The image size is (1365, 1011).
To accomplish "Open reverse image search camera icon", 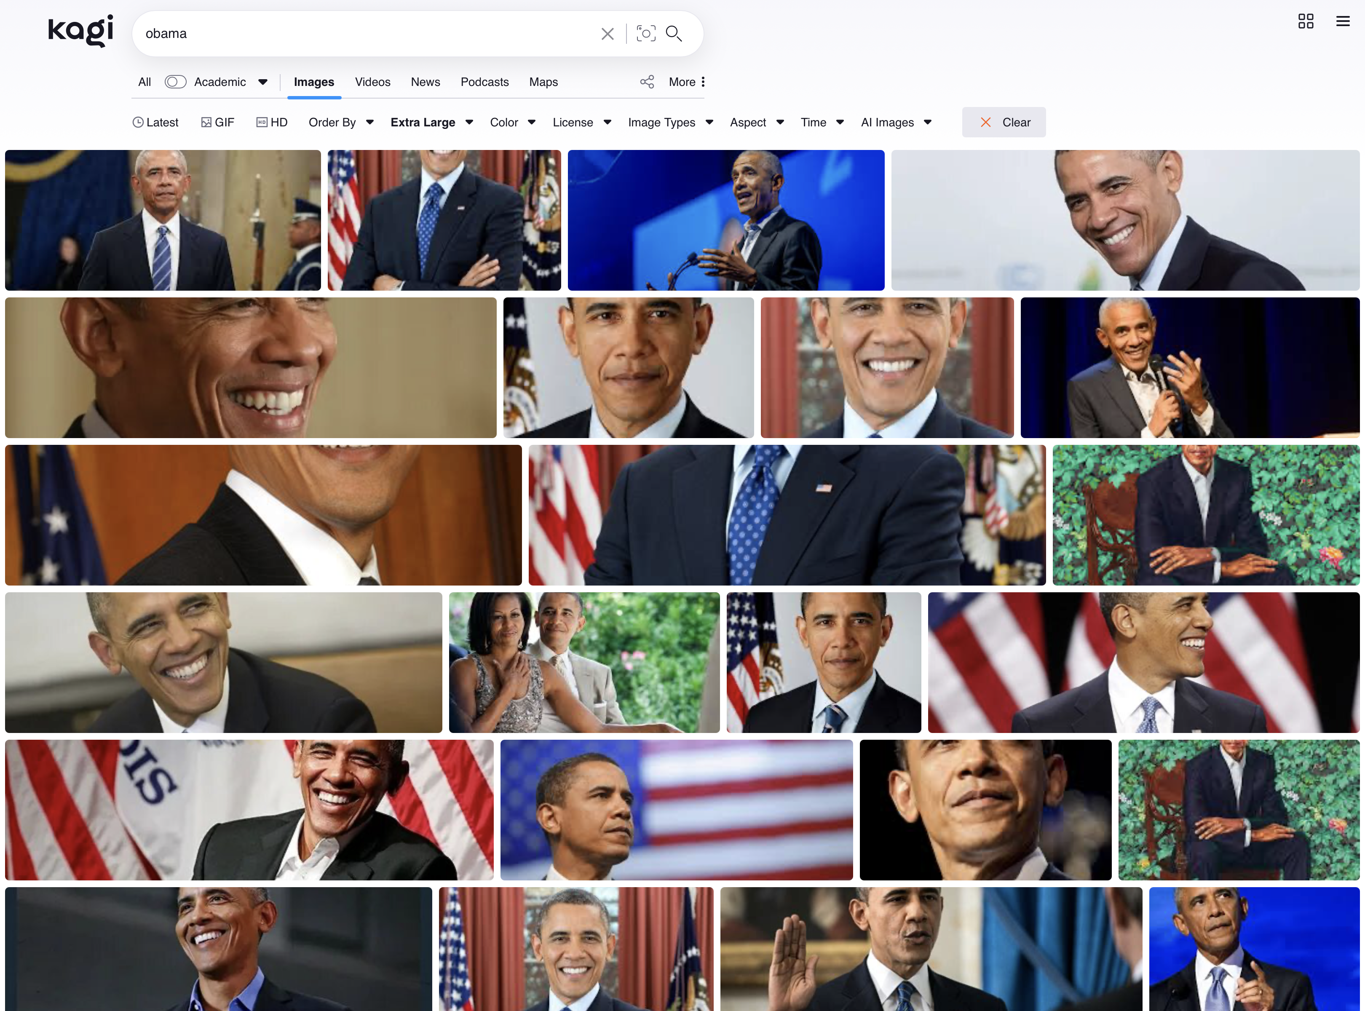I will tap(646, 34).
